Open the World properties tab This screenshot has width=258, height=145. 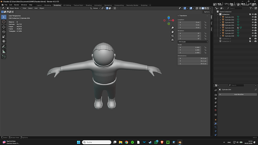point(215,110)
